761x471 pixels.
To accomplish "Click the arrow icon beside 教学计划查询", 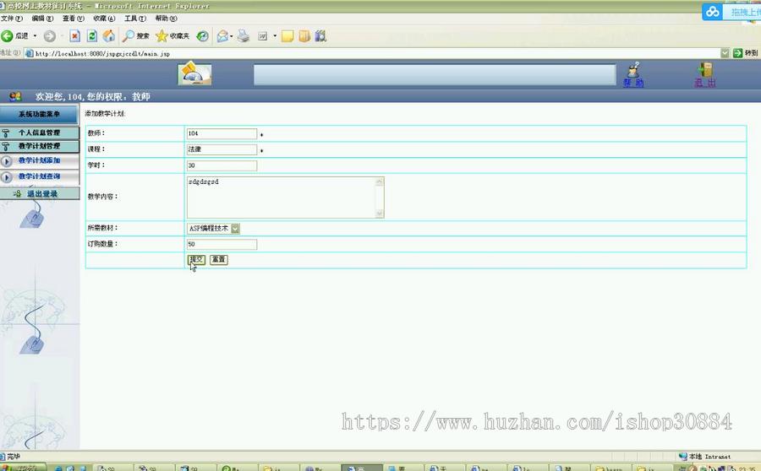I will [x=6, y=177].
